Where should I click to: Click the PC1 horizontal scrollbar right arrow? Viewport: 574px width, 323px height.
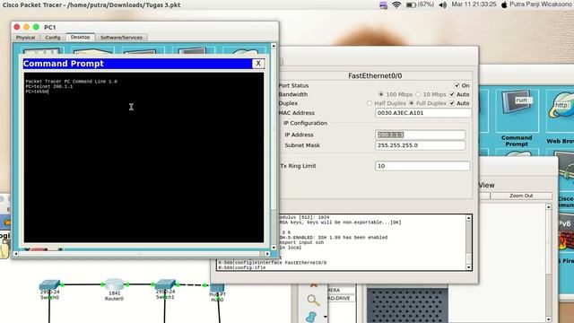click(267, 253)
